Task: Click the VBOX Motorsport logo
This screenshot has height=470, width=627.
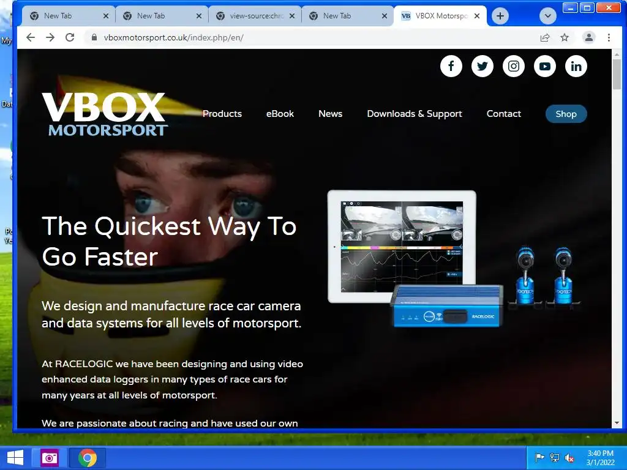Action: point(105,114)
